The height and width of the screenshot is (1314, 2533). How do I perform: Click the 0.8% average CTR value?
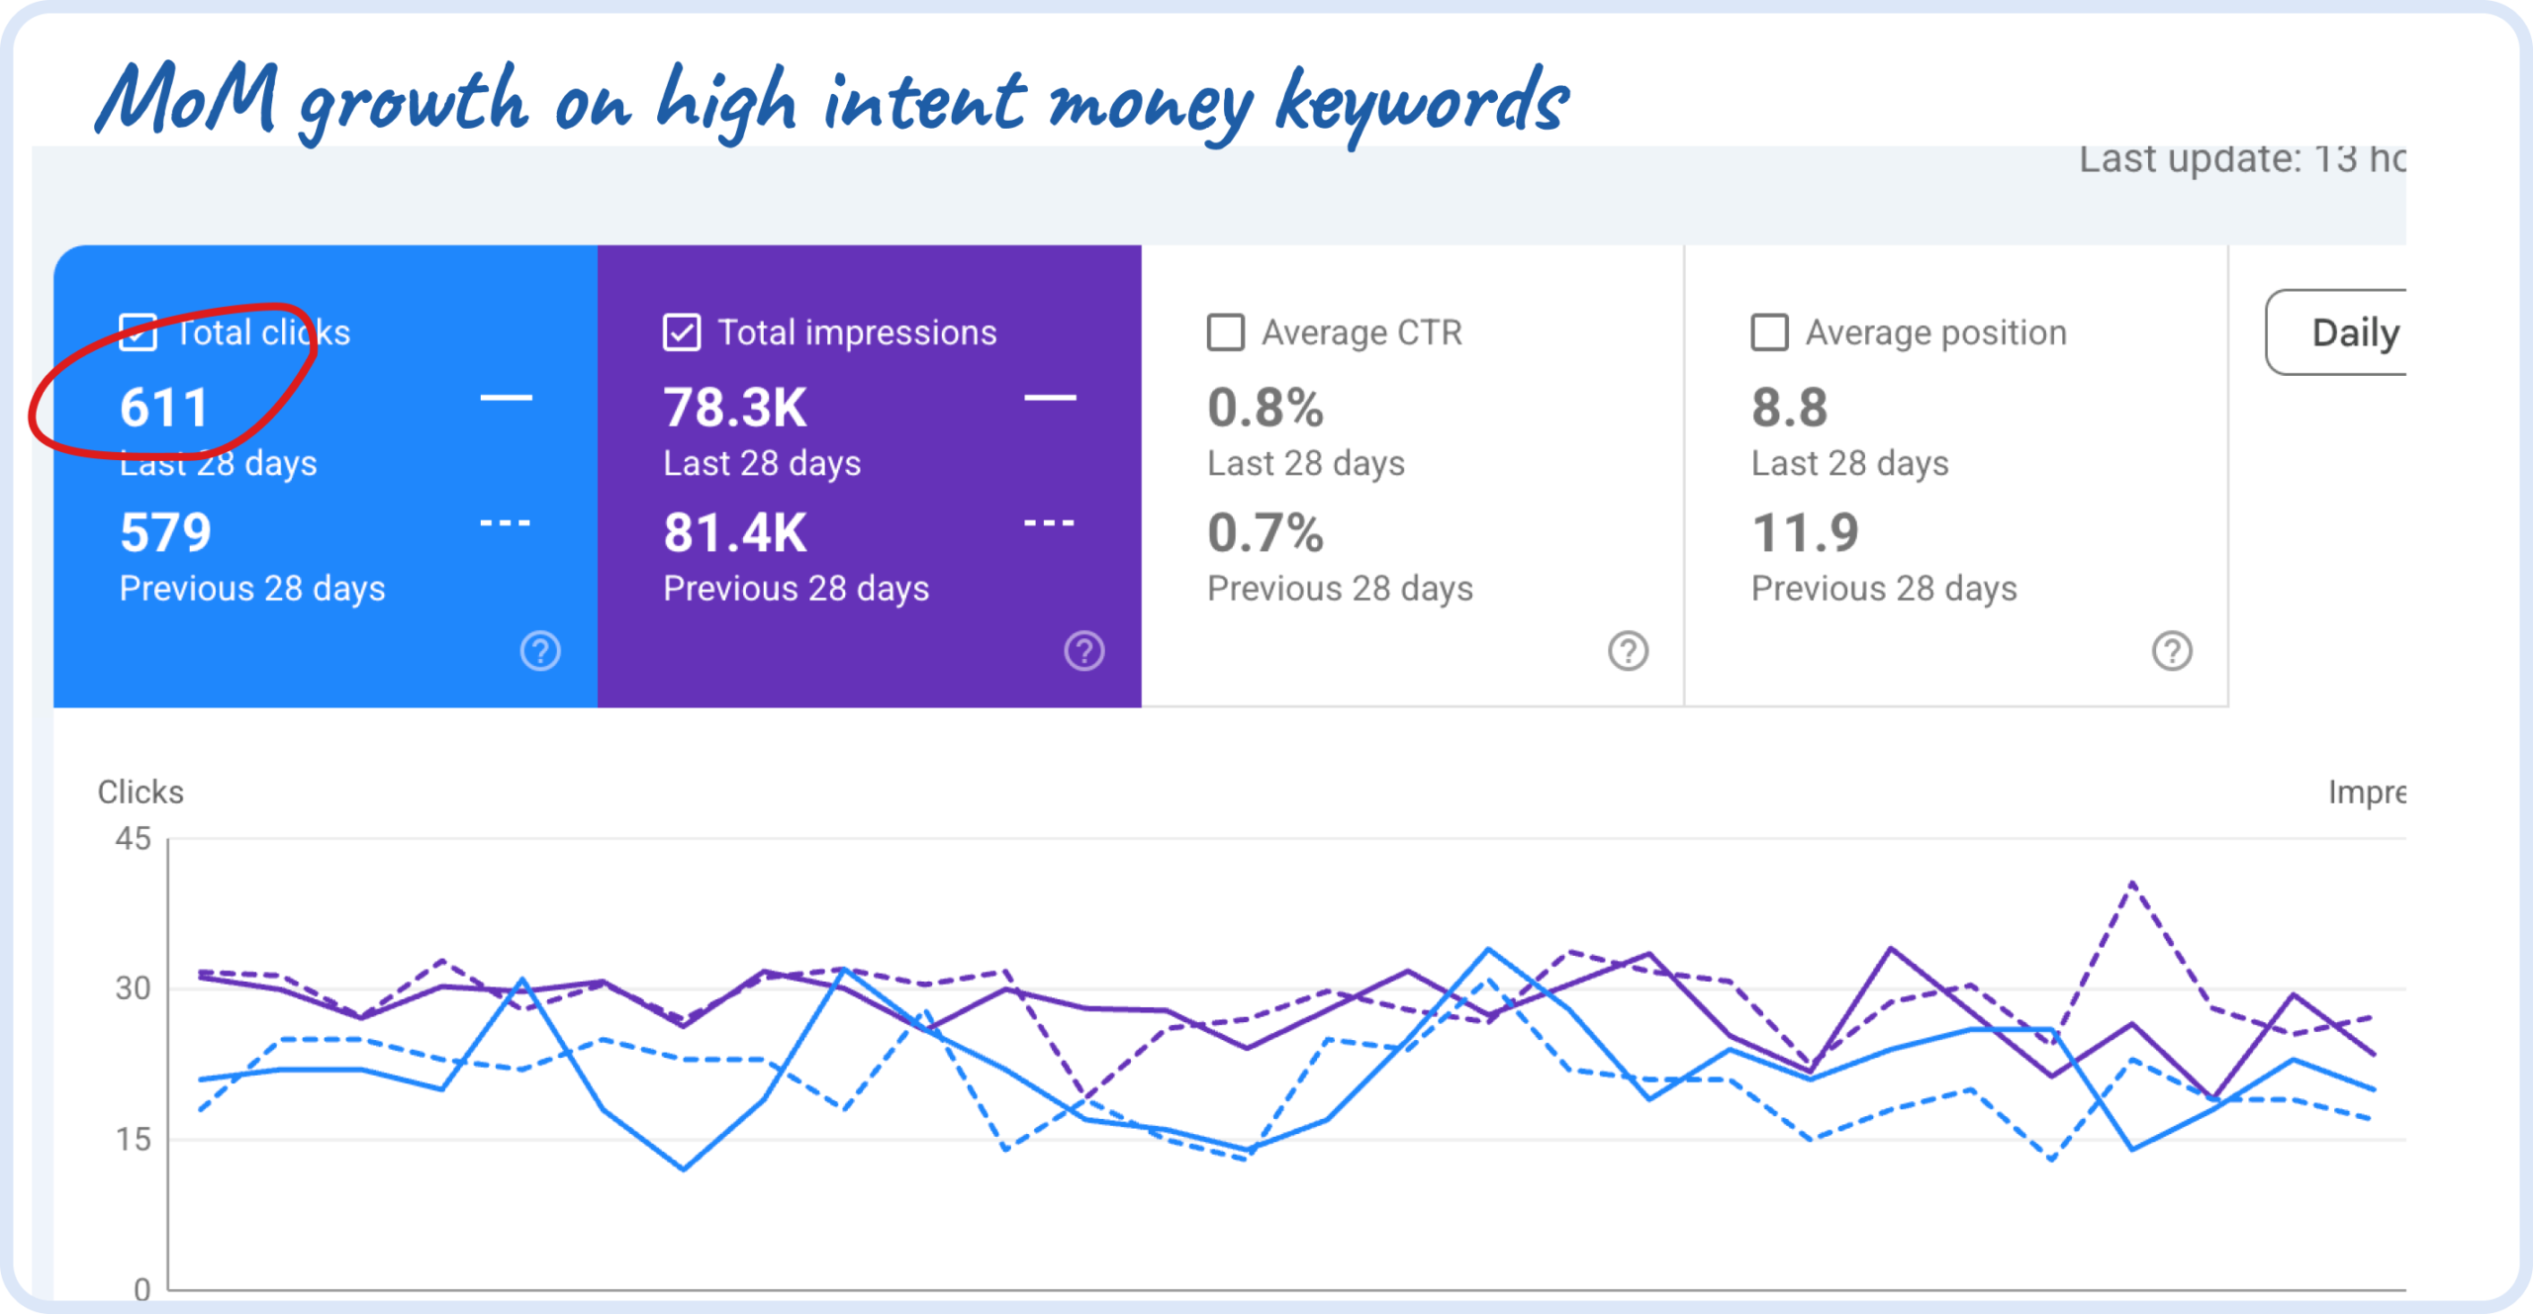pyautogui.click(x=1266, y=408)
